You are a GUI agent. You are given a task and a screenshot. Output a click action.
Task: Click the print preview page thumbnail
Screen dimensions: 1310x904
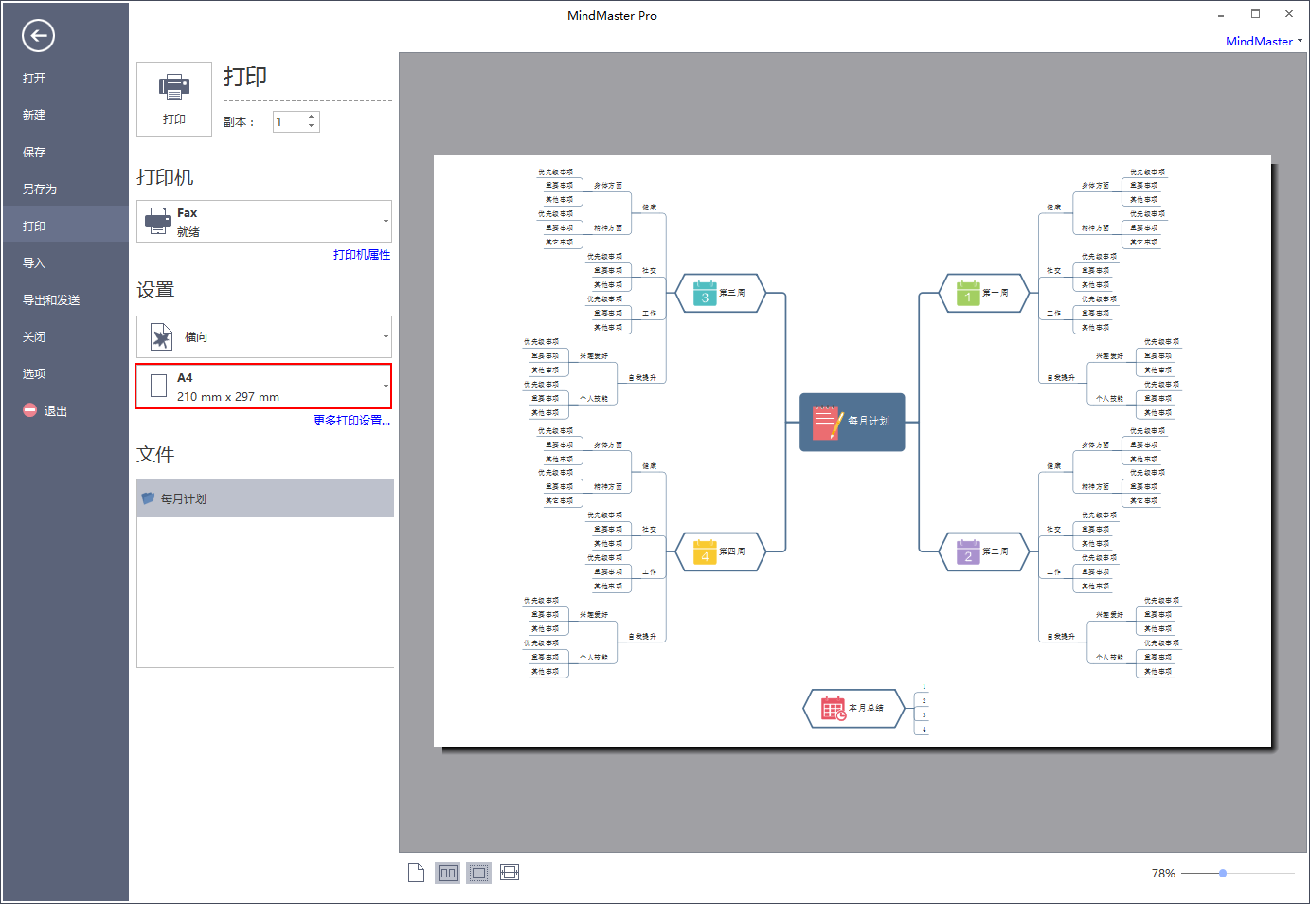(852, 451)
